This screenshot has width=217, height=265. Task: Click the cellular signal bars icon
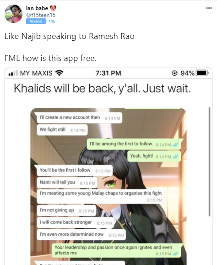pos(13,73)
